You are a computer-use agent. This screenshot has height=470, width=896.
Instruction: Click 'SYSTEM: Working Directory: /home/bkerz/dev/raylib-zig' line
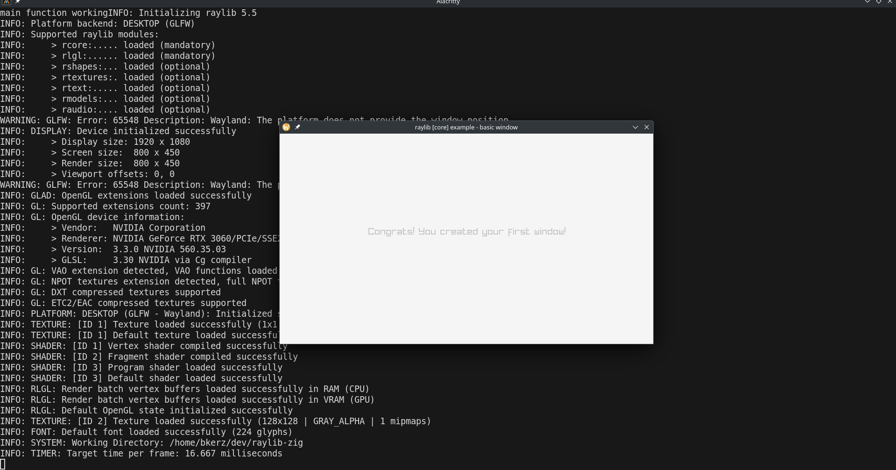coord(151,443)
